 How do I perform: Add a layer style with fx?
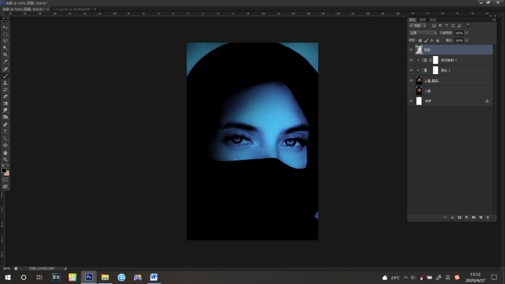click(453, 217)
